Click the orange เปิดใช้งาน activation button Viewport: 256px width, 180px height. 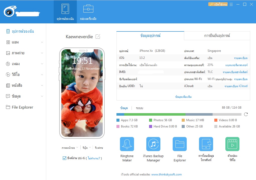click(x=218, y=4)
